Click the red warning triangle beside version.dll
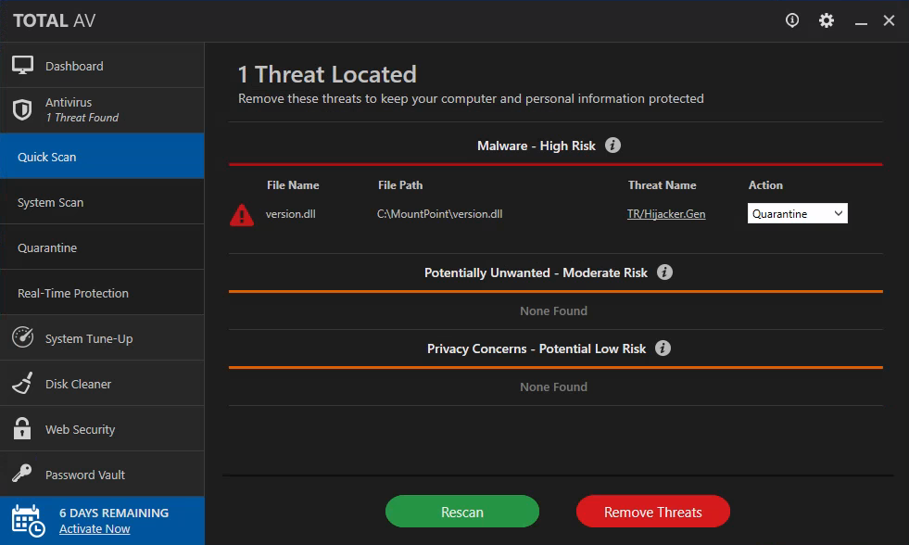 tap(242, 215)
